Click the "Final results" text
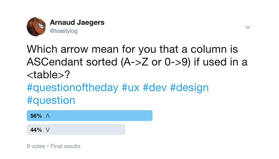279x159 pixels. (x=65, y=146)
